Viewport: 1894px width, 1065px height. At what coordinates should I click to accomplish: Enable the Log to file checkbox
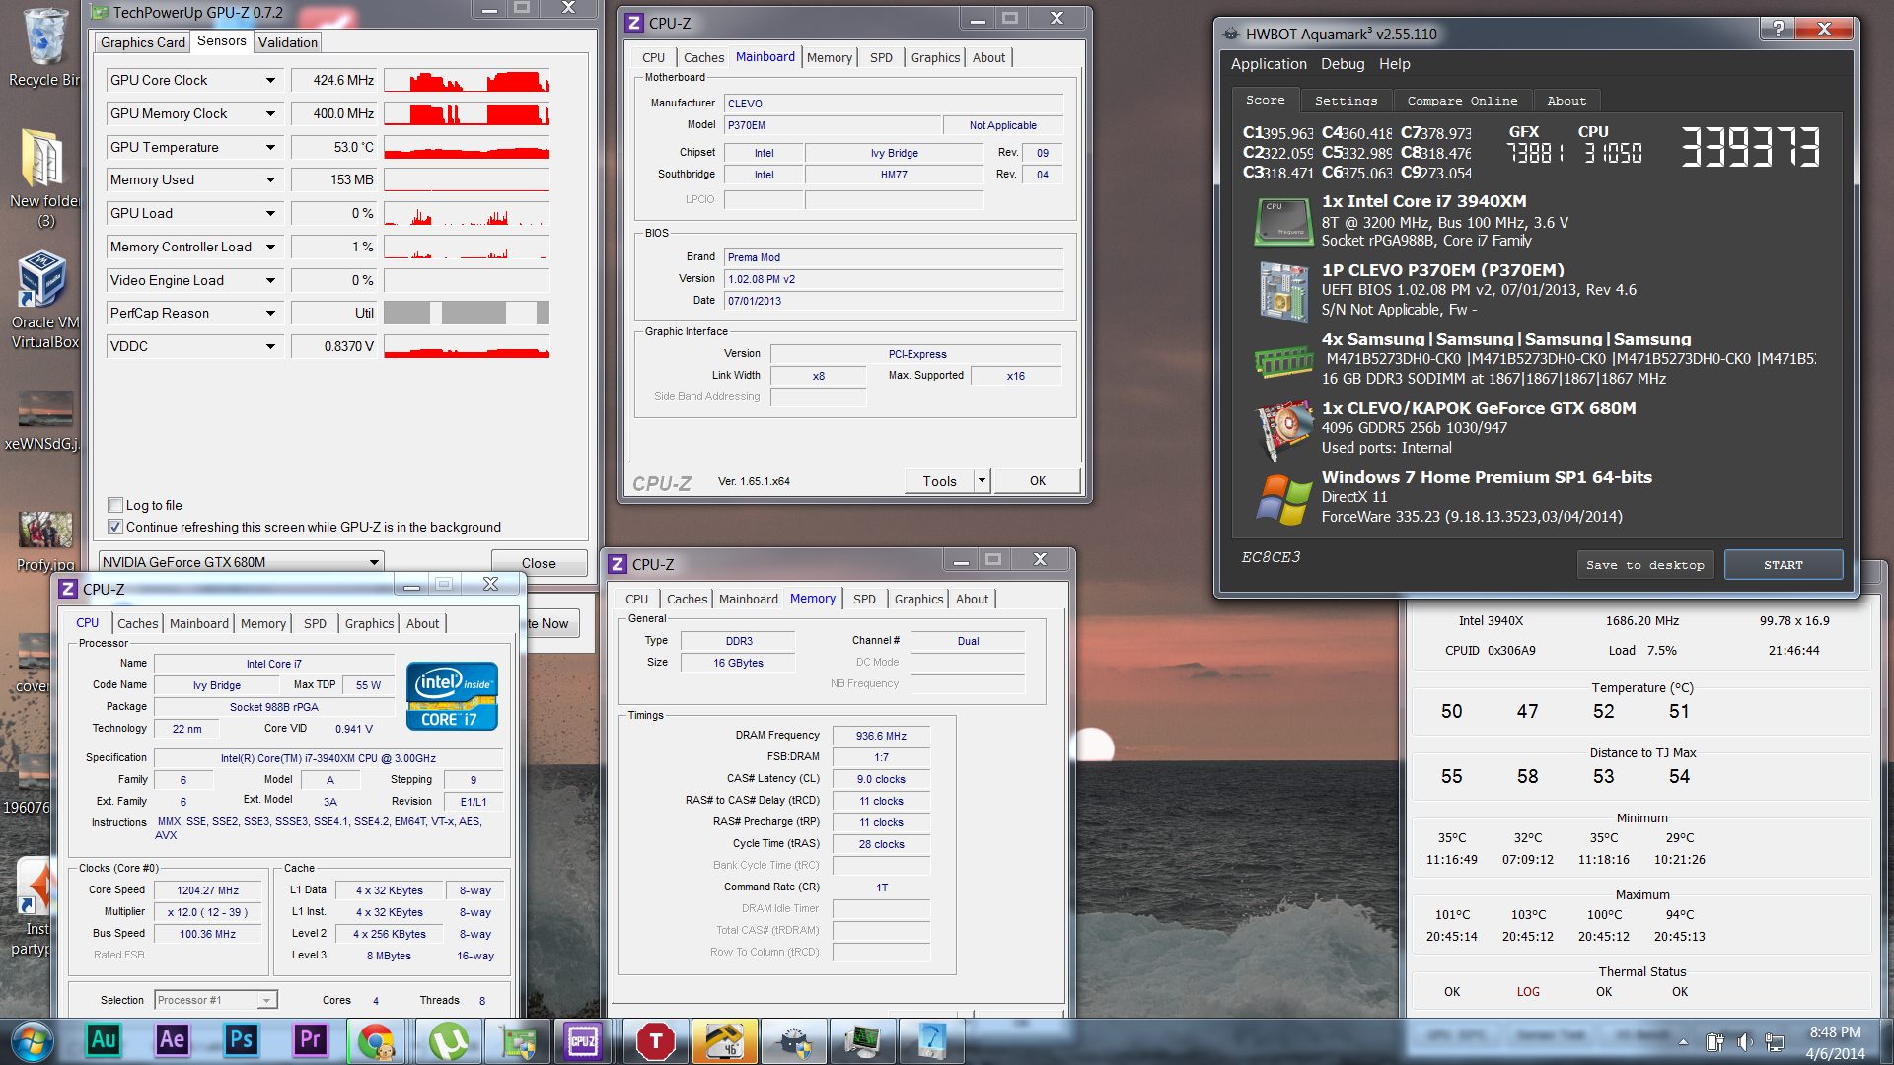click(x=115, y=505)
